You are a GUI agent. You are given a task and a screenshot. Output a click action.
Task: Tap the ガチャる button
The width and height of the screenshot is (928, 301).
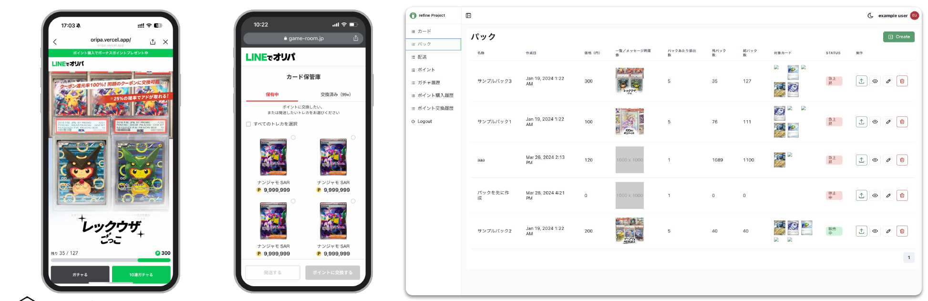(x=80, y=275)
